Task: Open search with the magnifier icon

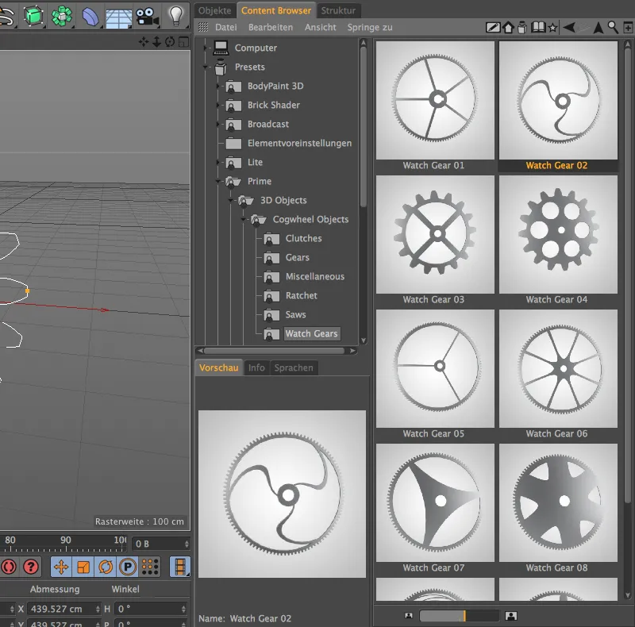Action: click(613, 27)
